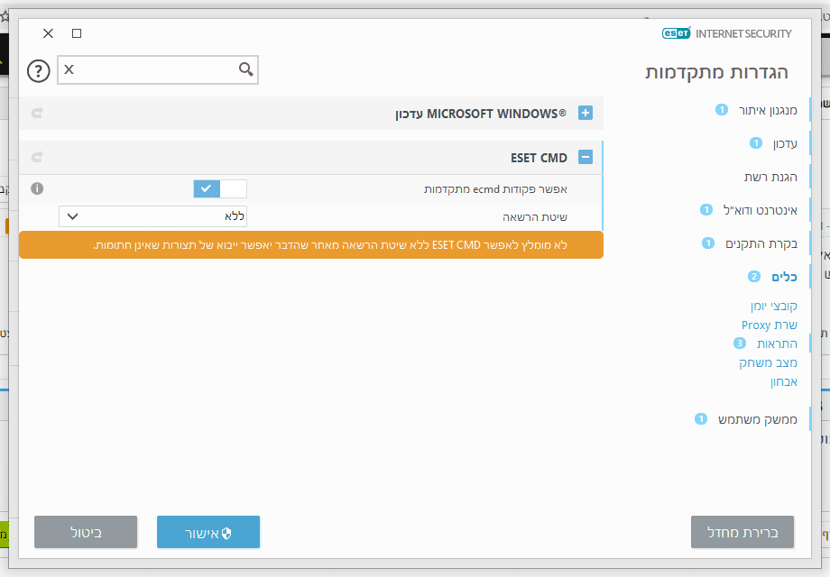The height and width of the screenshot is (577, 830).
Task: Click the orange ESET CMD warning banner
Action: point(311,245)
